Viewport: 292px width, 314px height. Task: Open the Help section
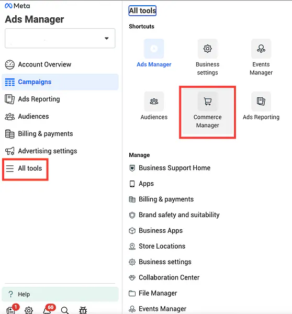(x=60, y=294)
